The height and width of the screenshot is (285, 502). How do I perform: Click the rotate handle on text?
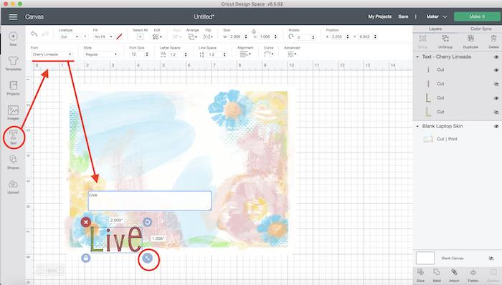tap(147, 222)
